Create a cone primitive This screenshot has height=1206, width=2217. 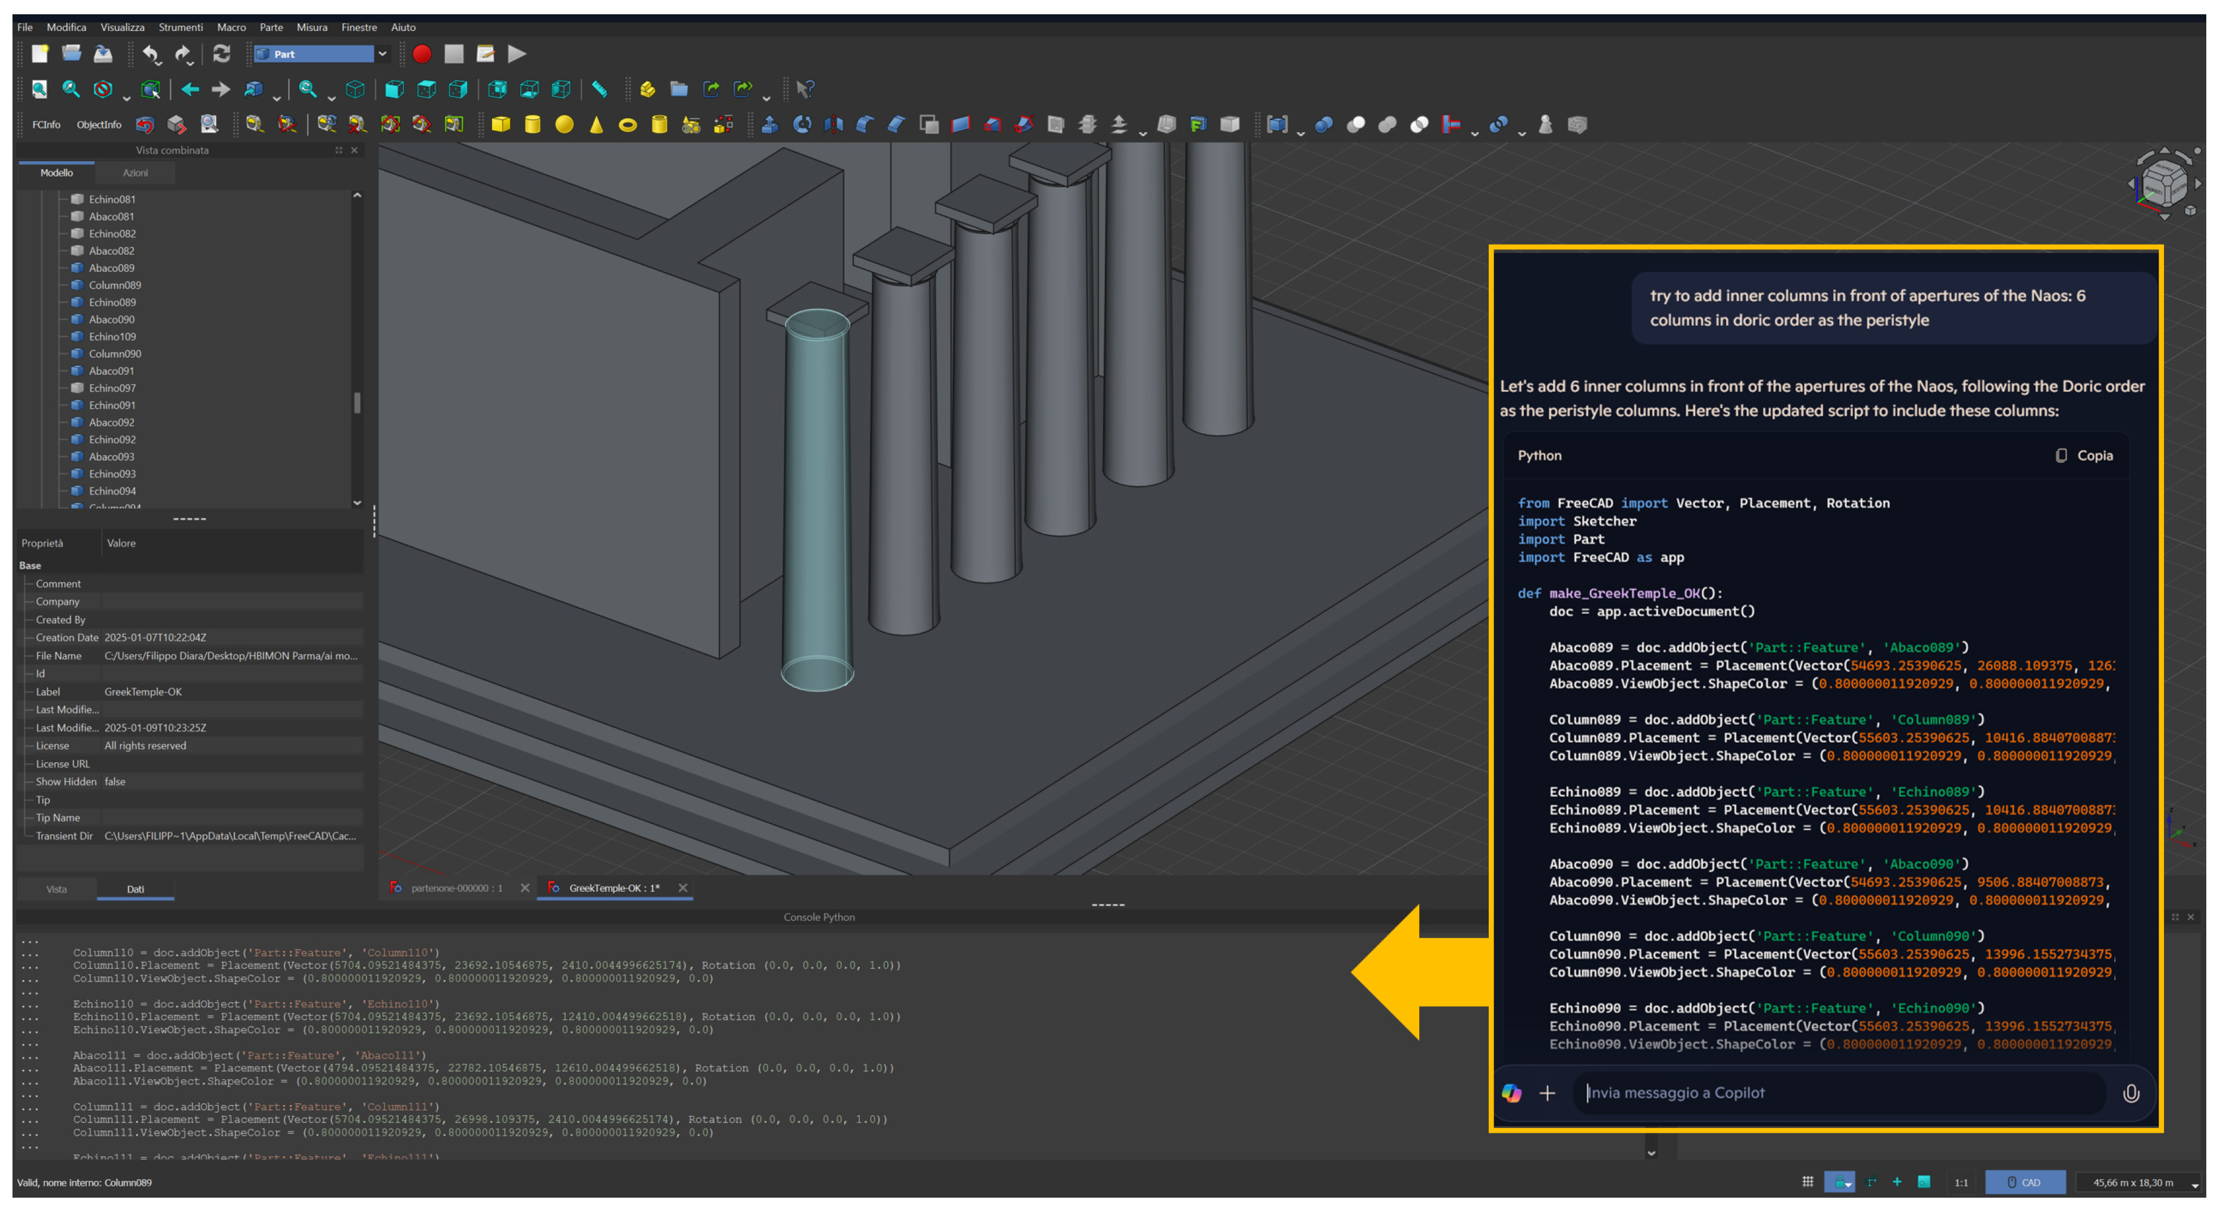(596, 124)
